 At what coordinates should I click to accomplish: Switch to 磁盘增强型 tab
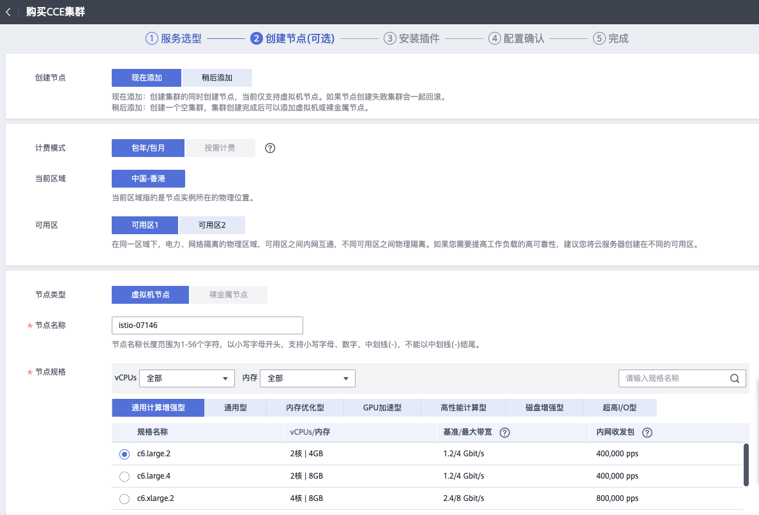(545, 408)
